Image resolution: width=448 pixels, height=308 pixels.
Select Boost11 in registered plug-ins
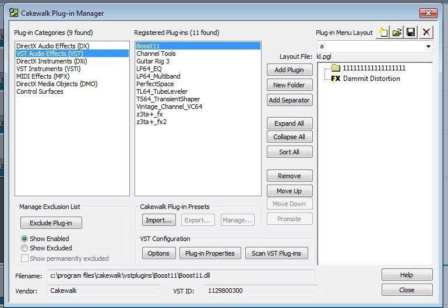[198, 46]
